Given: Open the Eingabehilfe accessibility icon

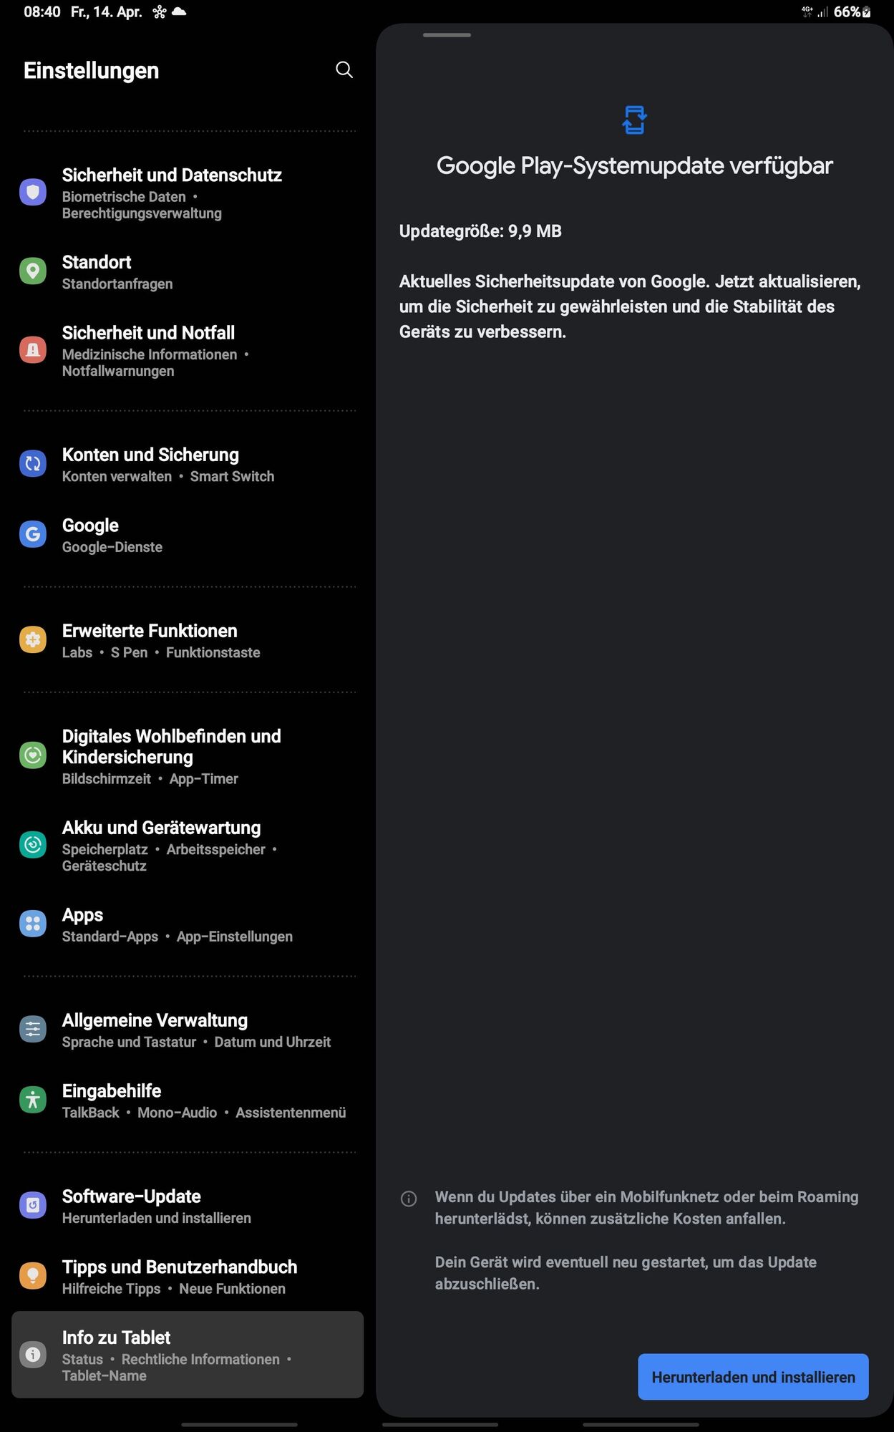Looking at the screenshot, I should coord(33,1100).
